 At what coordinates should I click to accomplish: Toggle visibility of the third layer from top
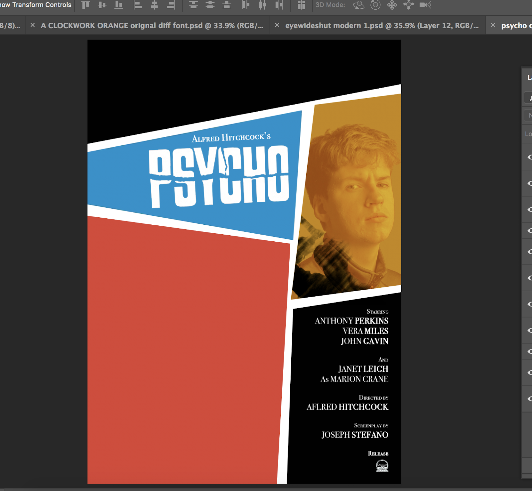530,210
